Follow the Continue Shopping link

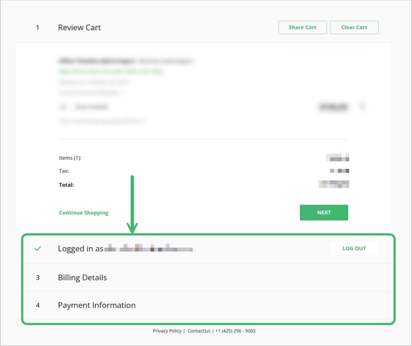pyautogui.click(x=84, y=213)
